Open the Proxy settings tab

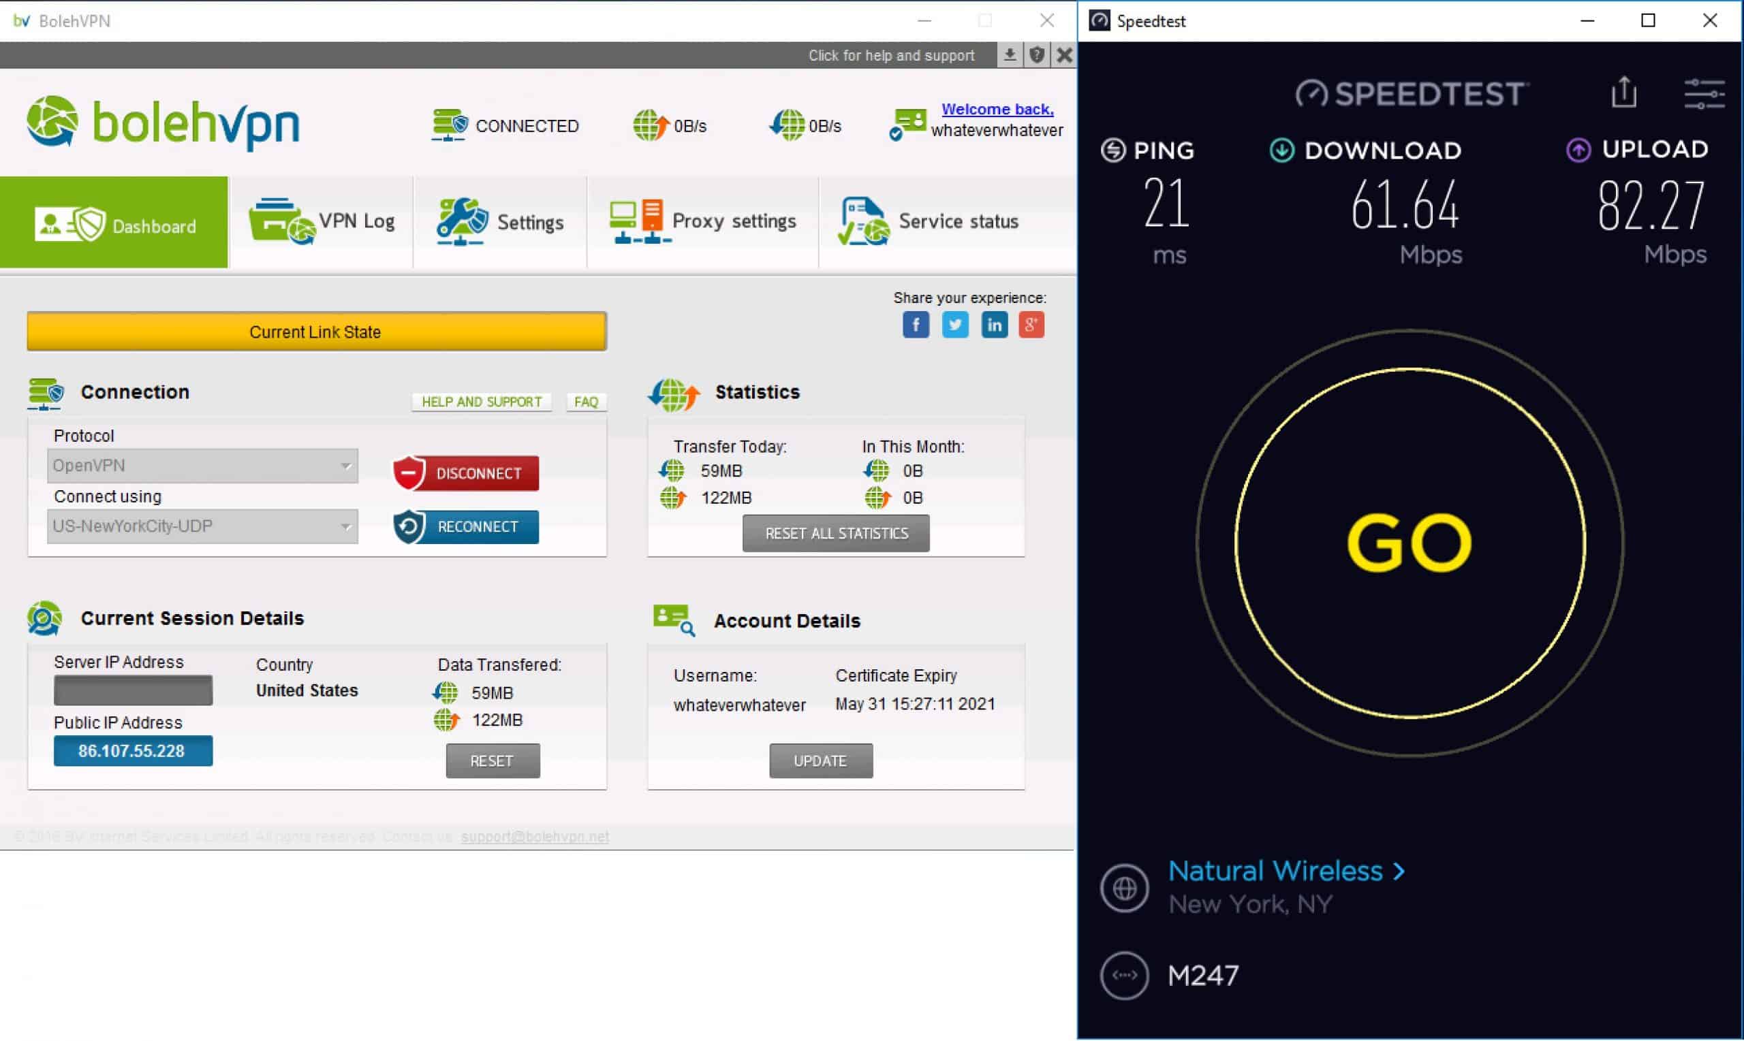[x=702, y=223]
